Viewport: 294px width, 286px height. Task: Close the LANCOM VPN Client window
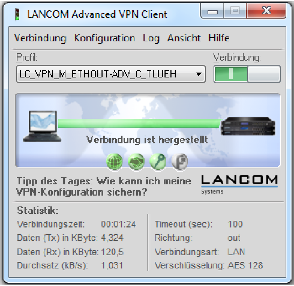pos(266,11)
